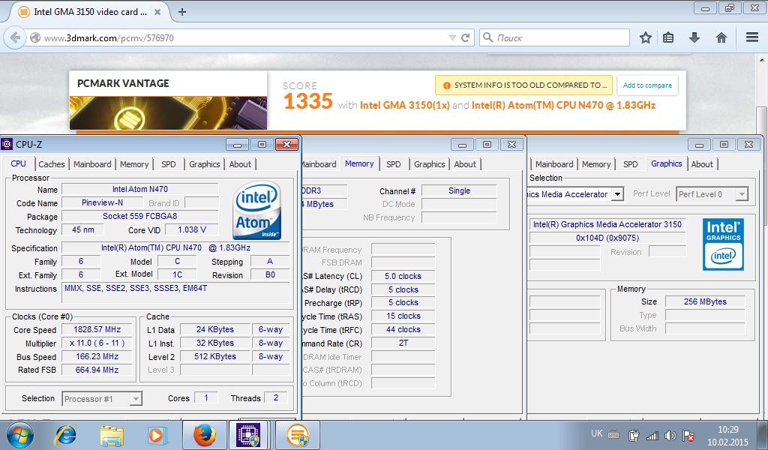The width and height of the screenshot is (768, 450).
Task: Open the Firefox hamburger menu
Action: coord(752,37)
